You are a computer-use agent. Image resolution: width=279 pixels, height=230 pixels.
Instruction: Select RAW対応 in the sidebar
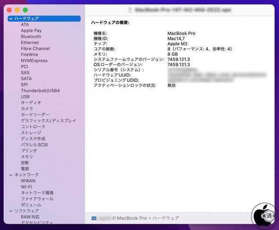point(30,217)
